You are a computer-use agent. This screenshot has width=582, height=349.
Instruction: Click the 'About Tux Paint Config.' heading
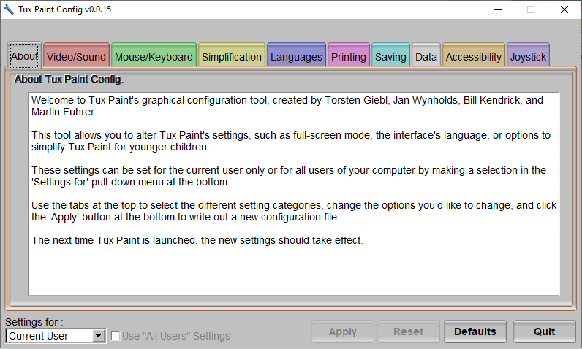click(69, 80)
